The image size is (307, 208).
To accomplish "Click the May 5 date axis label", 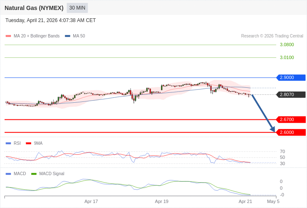I will pos(273,201).
